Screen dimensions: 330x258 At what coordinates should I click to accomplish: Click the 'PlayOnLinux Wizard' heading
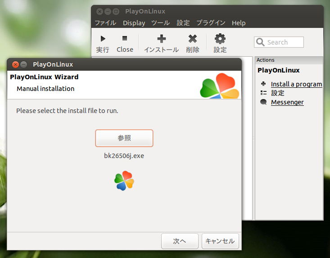pyautogui.click(x=44, y=77)
